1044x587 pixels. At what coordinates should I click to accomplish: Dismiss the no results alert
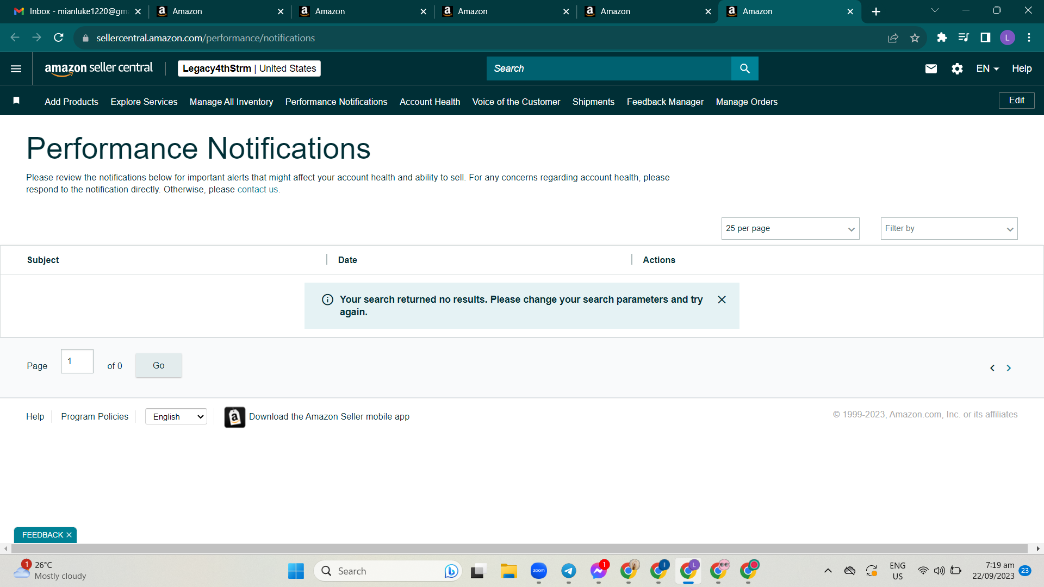(x=722, y=299)
